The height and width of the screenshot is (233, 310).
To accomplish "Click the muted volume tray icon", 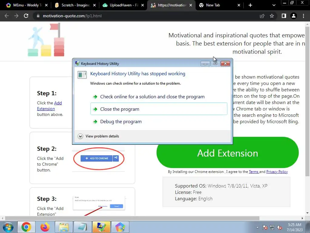I will click(279, 227).
